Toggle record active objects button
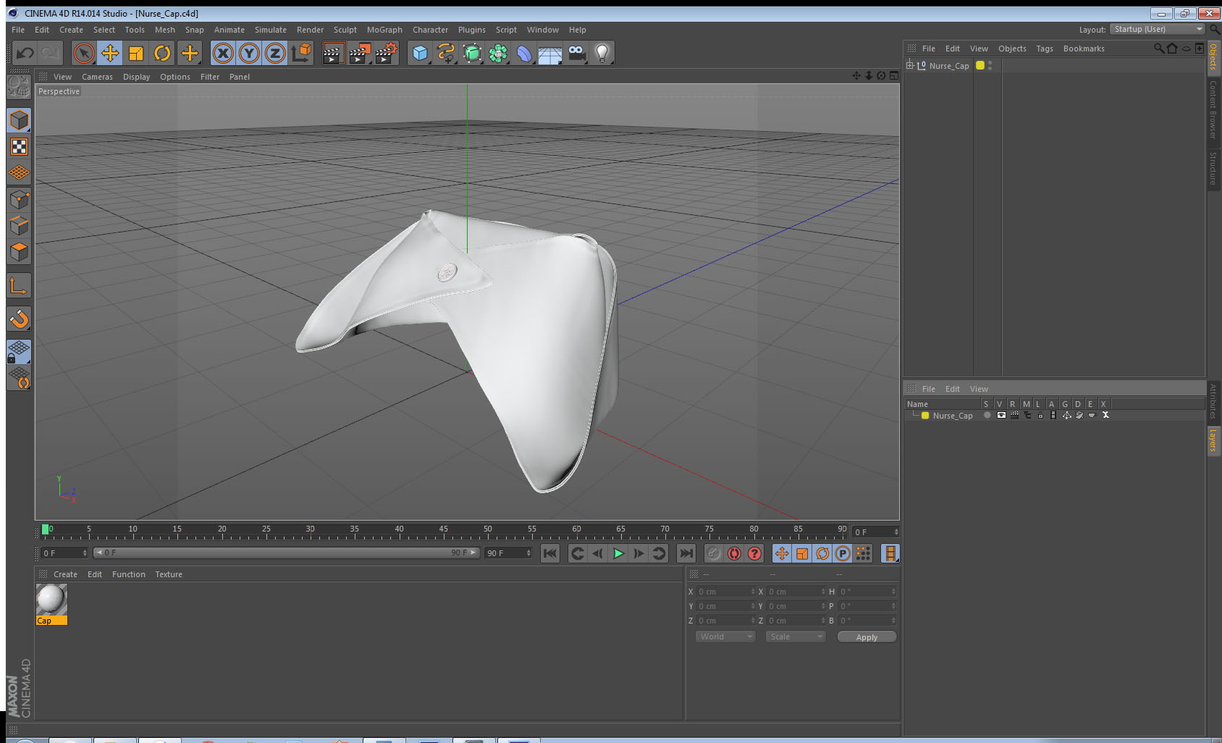This screenshot has width=1222, height=743. (x=714, y=554)
